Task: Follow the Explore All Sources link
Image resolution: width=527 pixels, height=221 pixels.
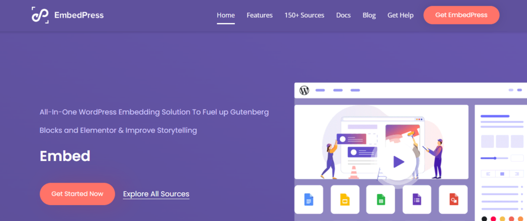Action: point(156,194)
